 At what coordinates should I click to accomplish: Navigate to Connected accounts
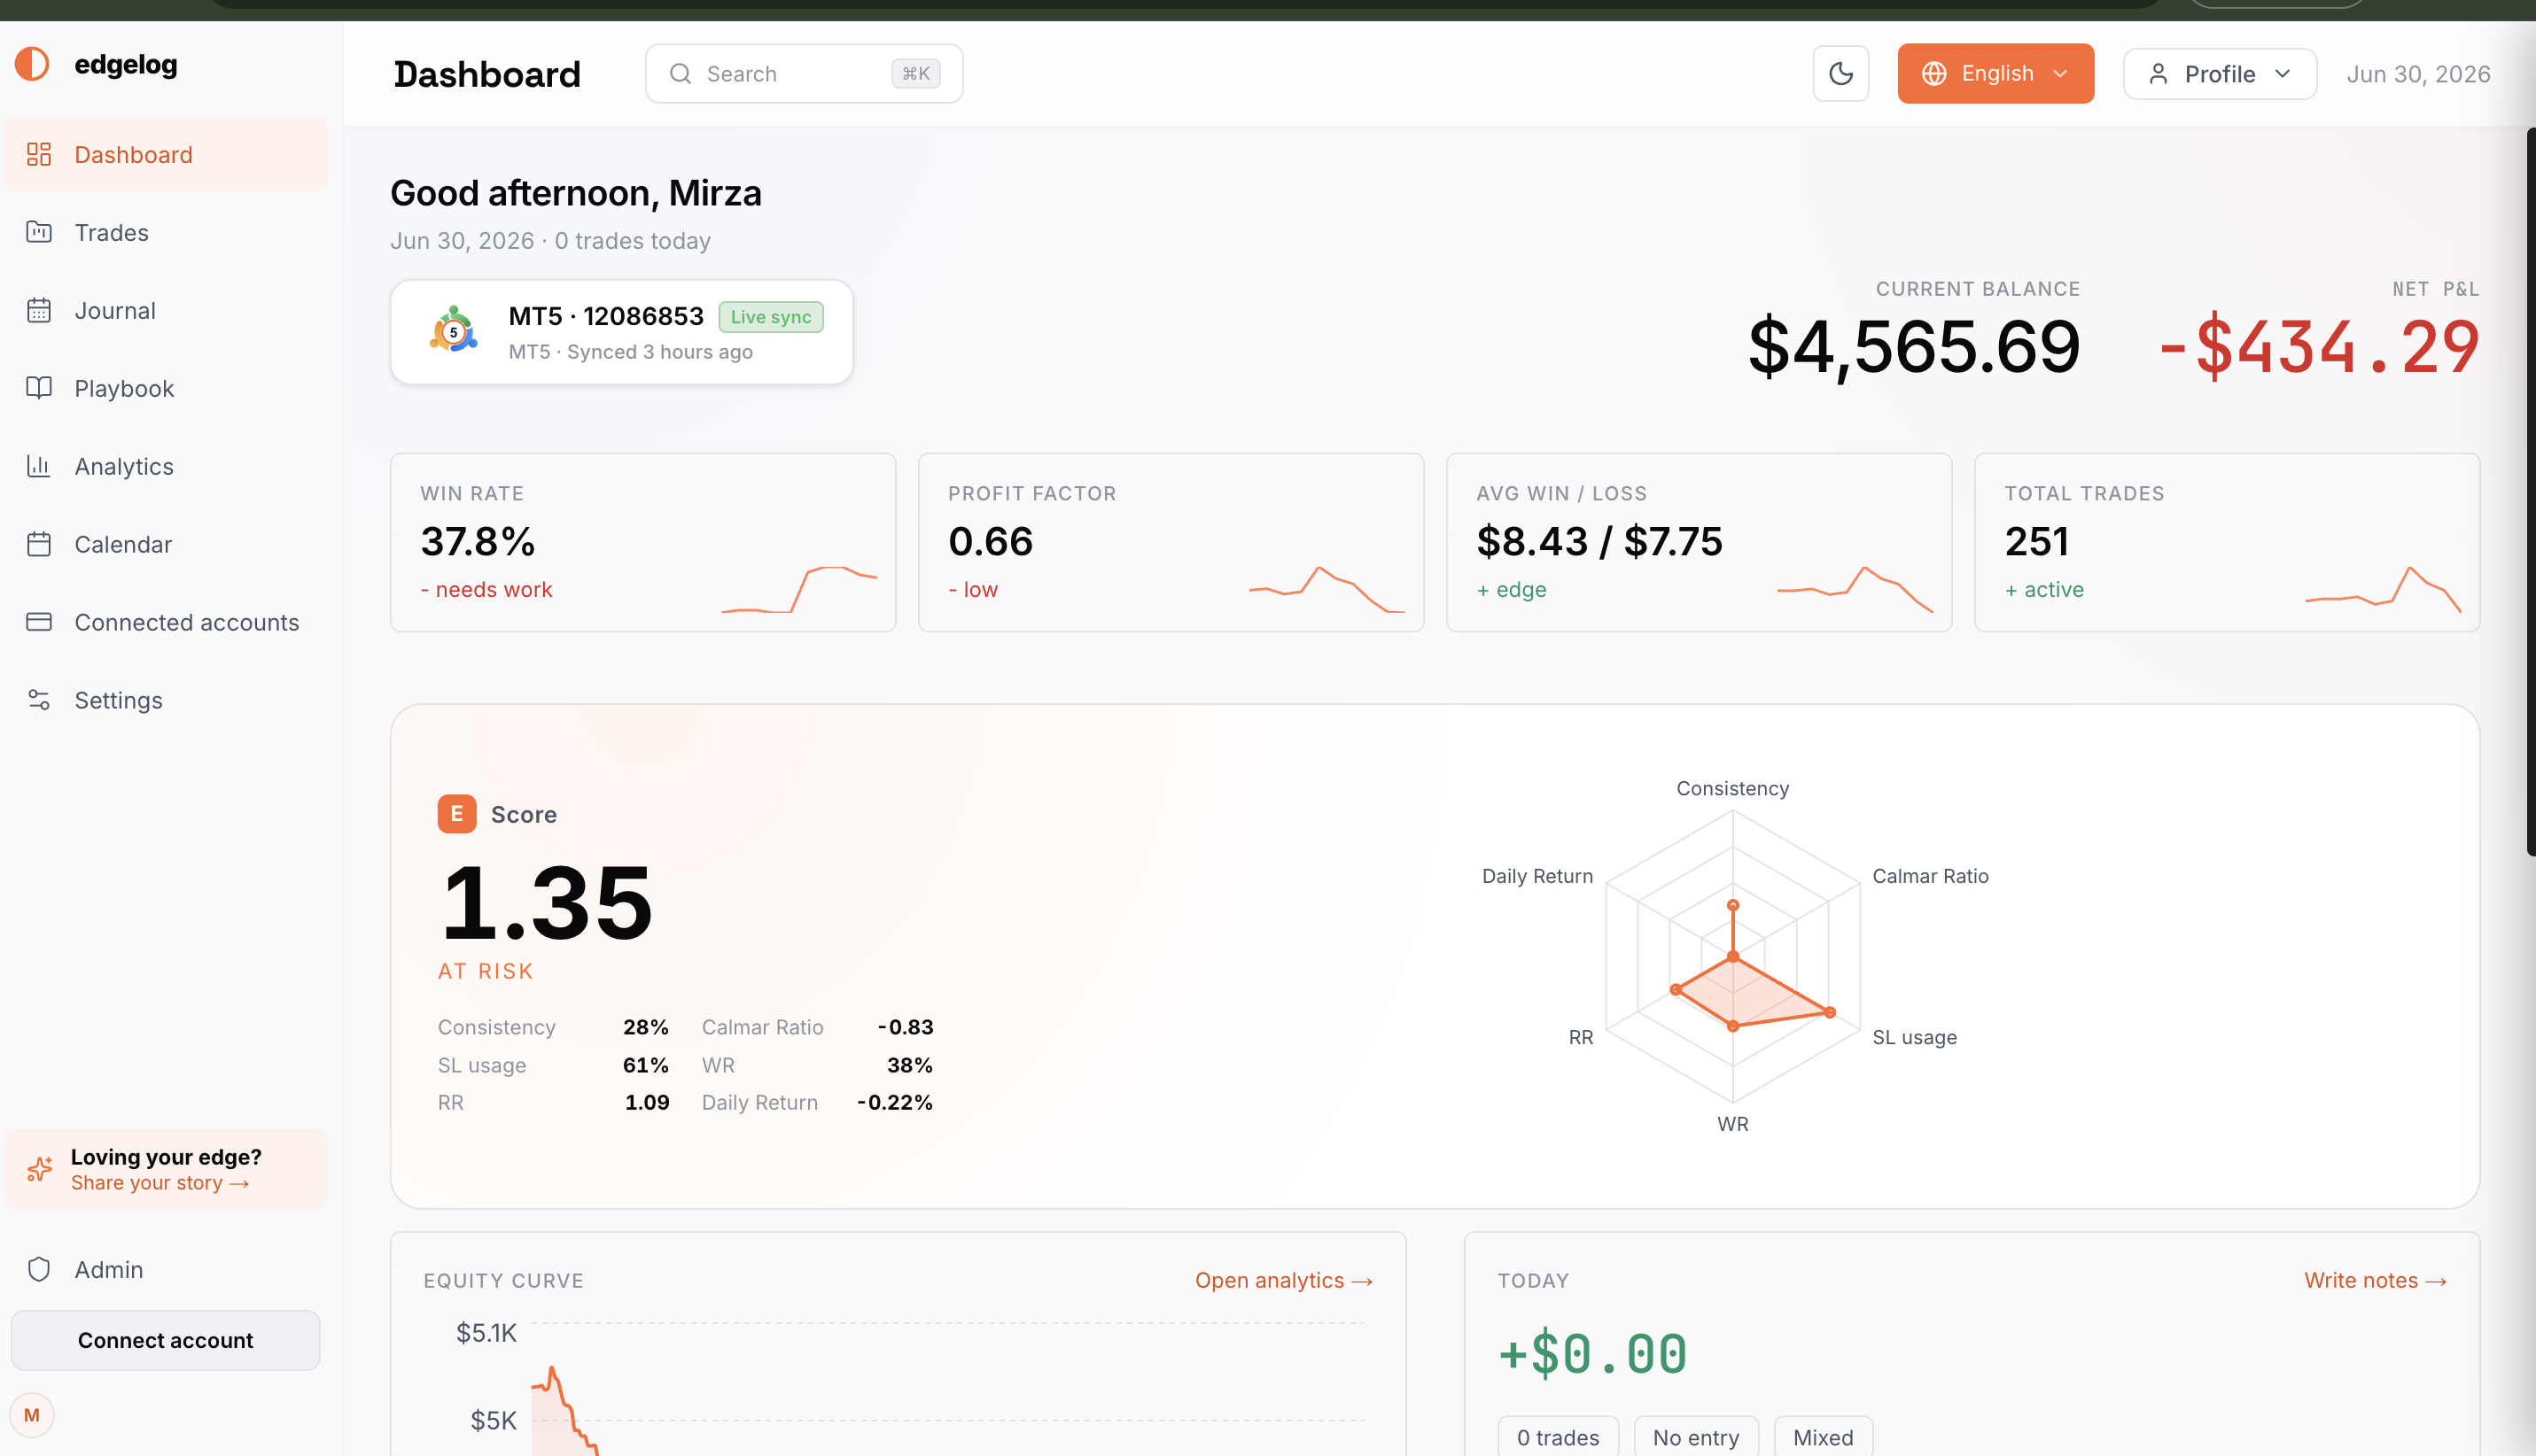166,622
